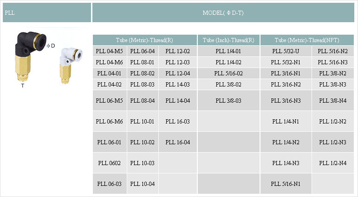Image resolution: width=358 pixels, height=197 pixels.
Task: Click the MODEL(ΦD-T) header bar
Action: tap(223, 12)
